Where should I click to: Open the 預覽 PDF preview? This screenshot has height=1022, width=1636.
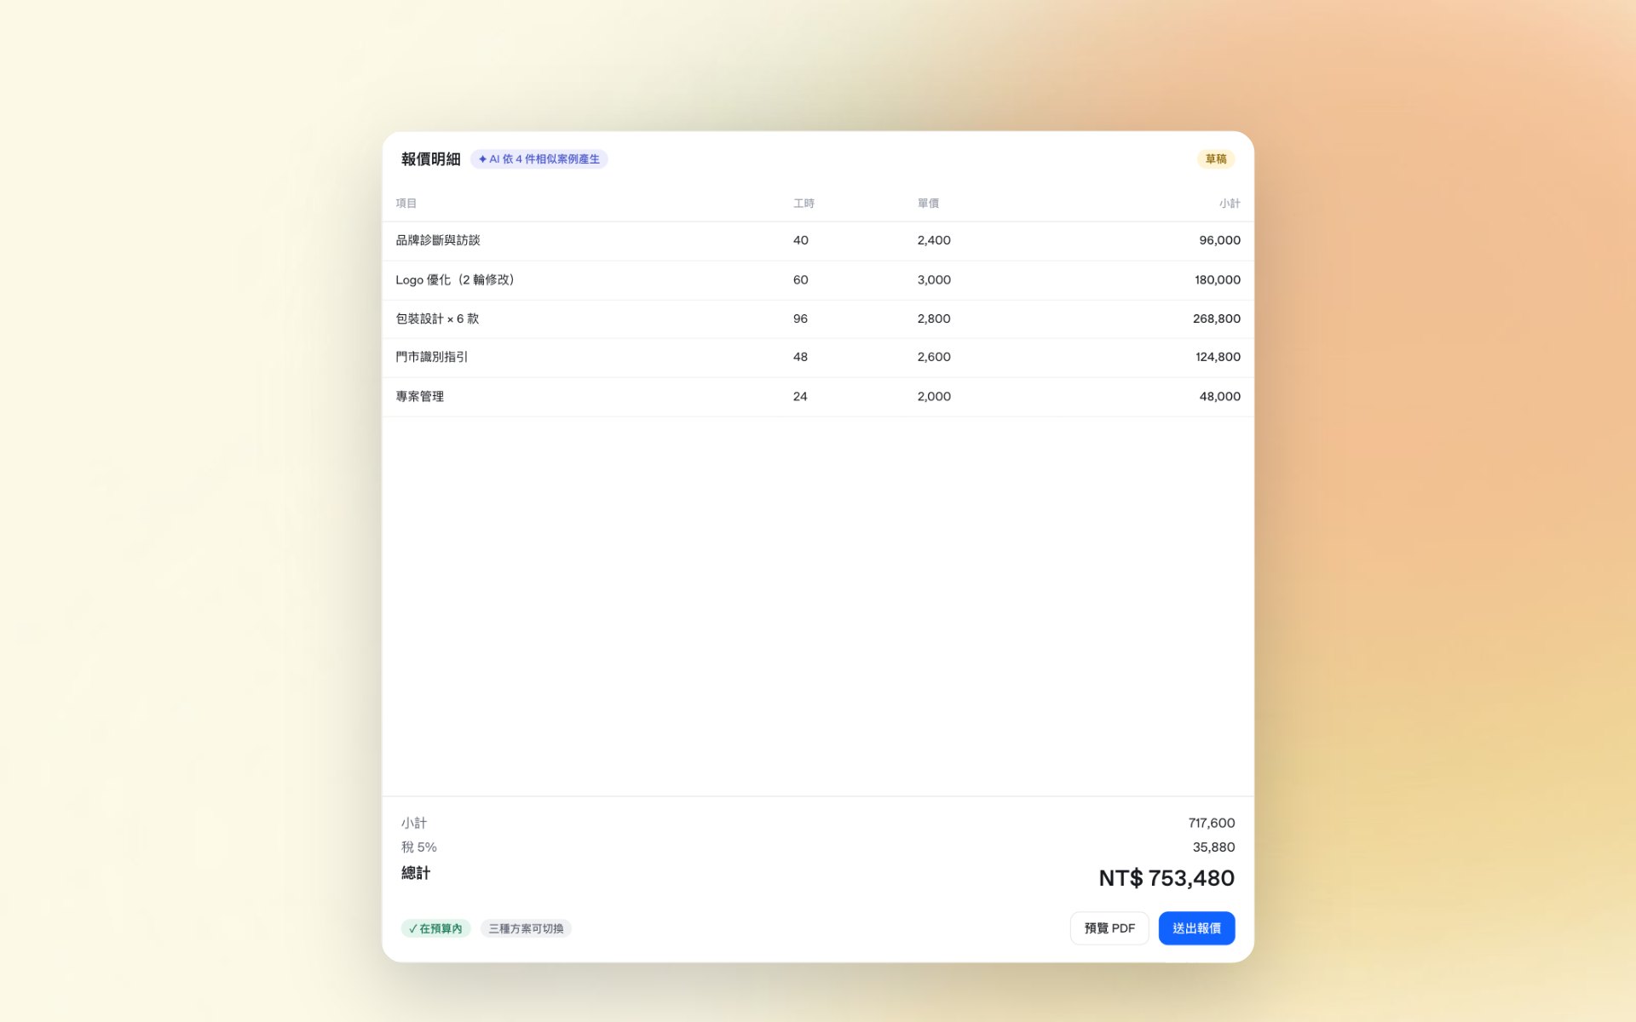tap(1109, 928)
